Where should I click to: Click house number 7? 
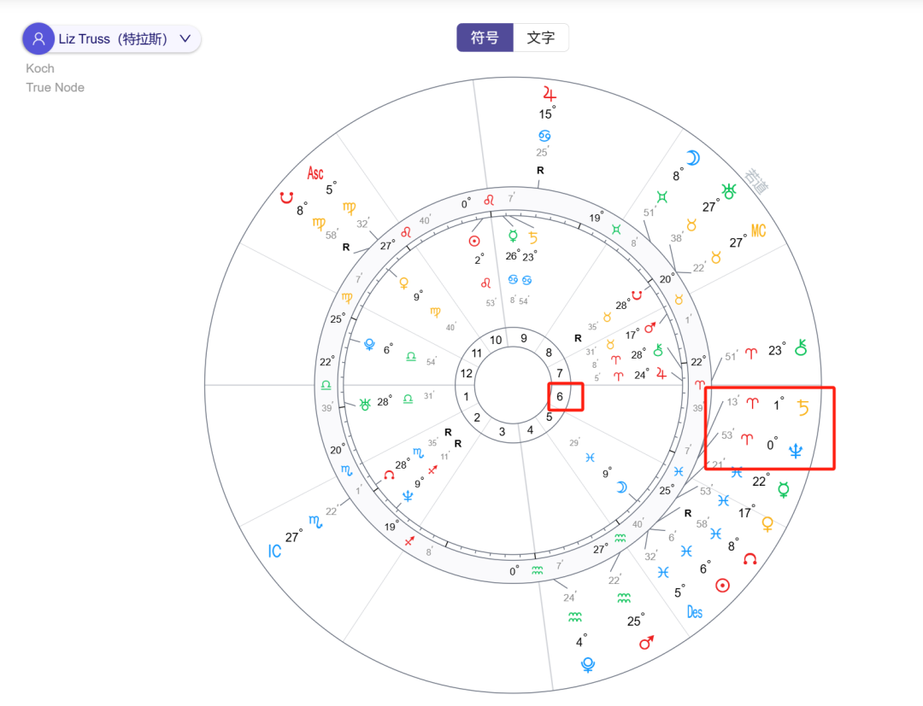559,373
